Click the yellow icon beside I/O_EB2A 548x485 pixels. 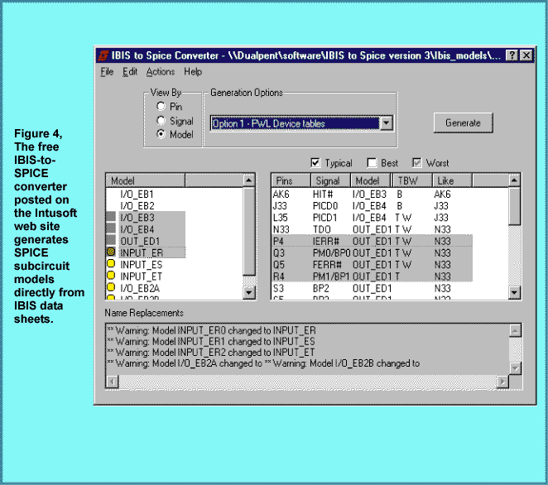tap(111, 287)
